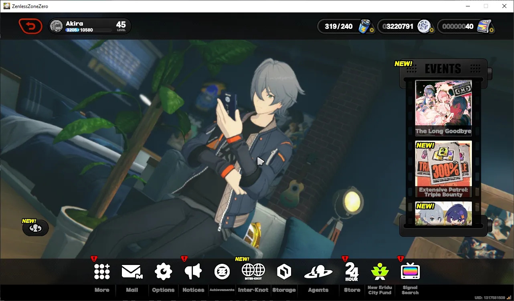Click the Polychrome amount 00000040
514x301 pixels.
click(x=457, y=26)
